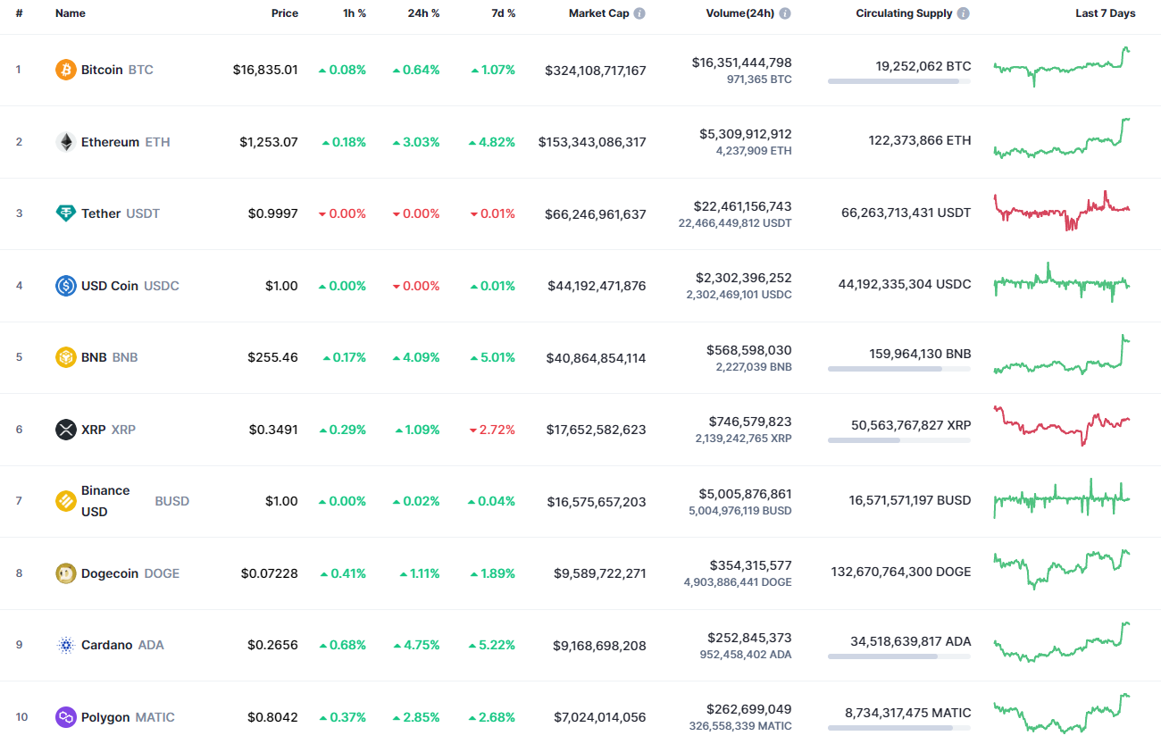Click Bitcoin's circulating supply progress bar
Viewport: 1161px width, 744px height.
coord(898,81)
